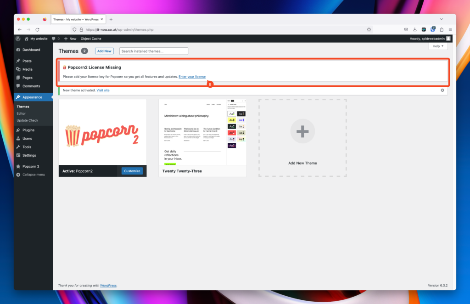The width and height of the screenshot is (470, 304).
Task: Focus the Search installed themes field
Action: point(153,51)
